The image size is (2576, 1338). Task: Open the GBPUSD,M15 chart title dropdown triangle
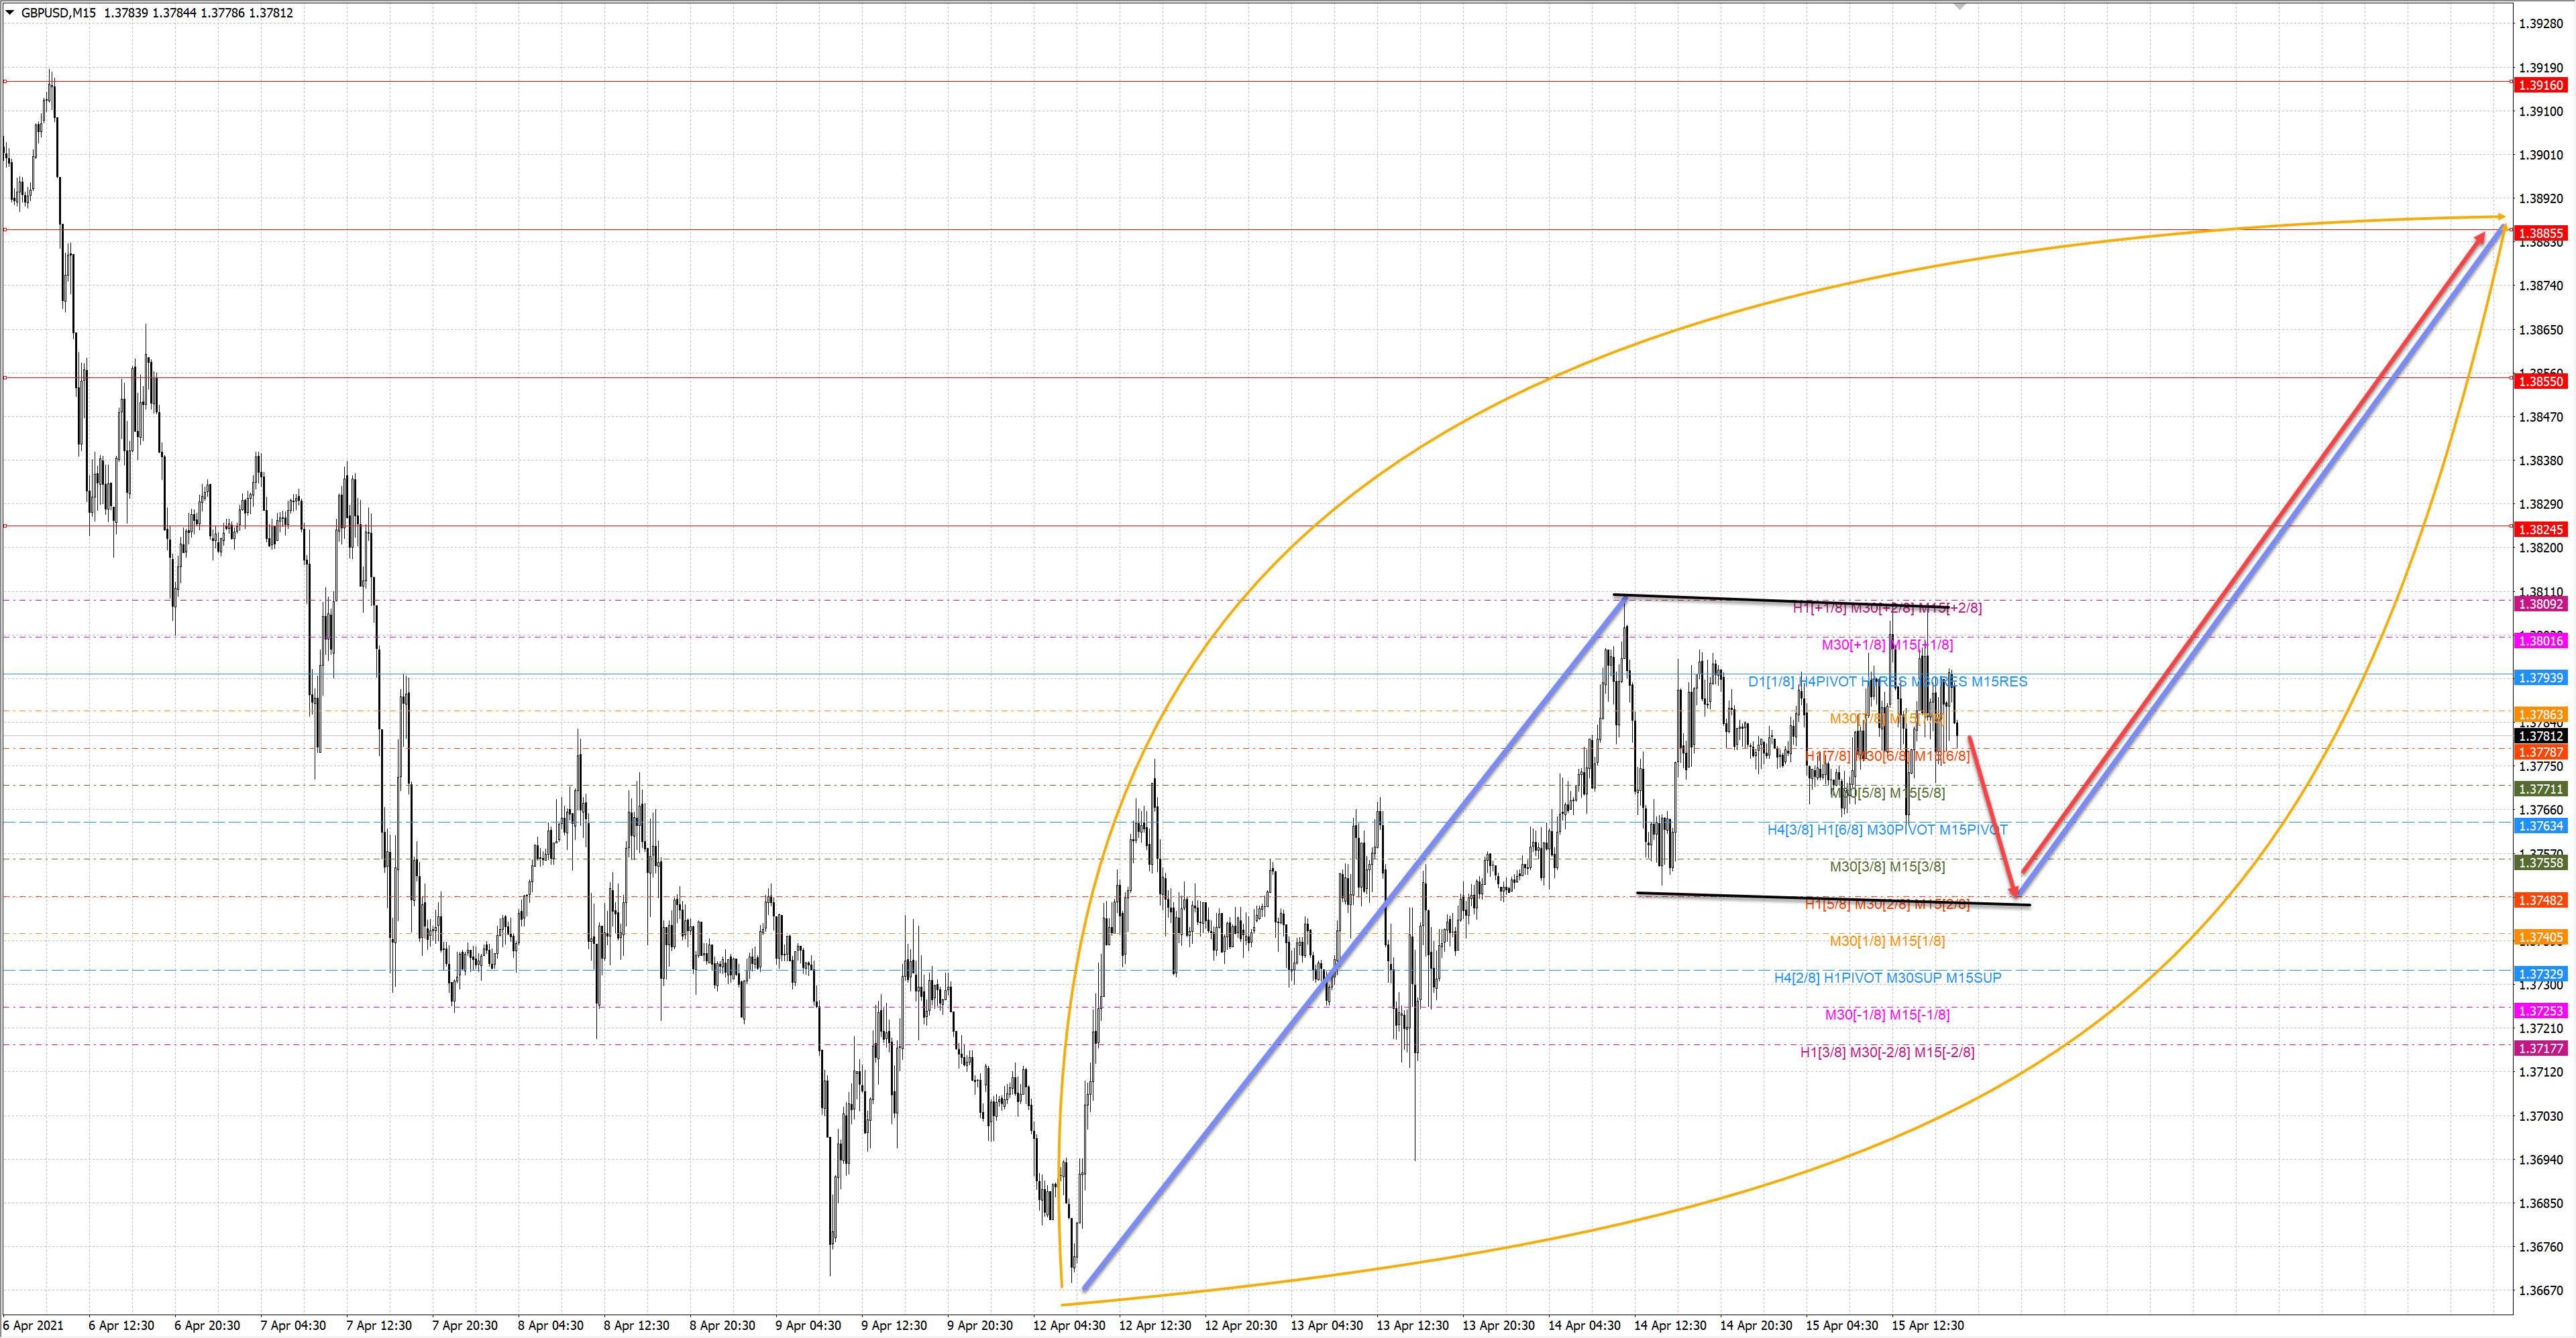[x=10, y=13]
